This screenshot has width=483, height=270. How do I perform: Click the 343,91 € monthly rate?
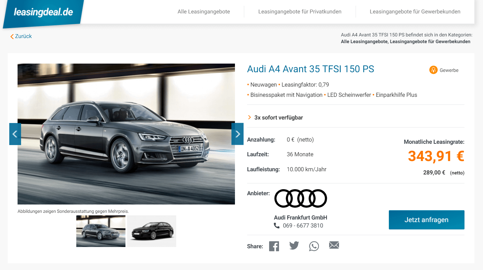point(436,156)
